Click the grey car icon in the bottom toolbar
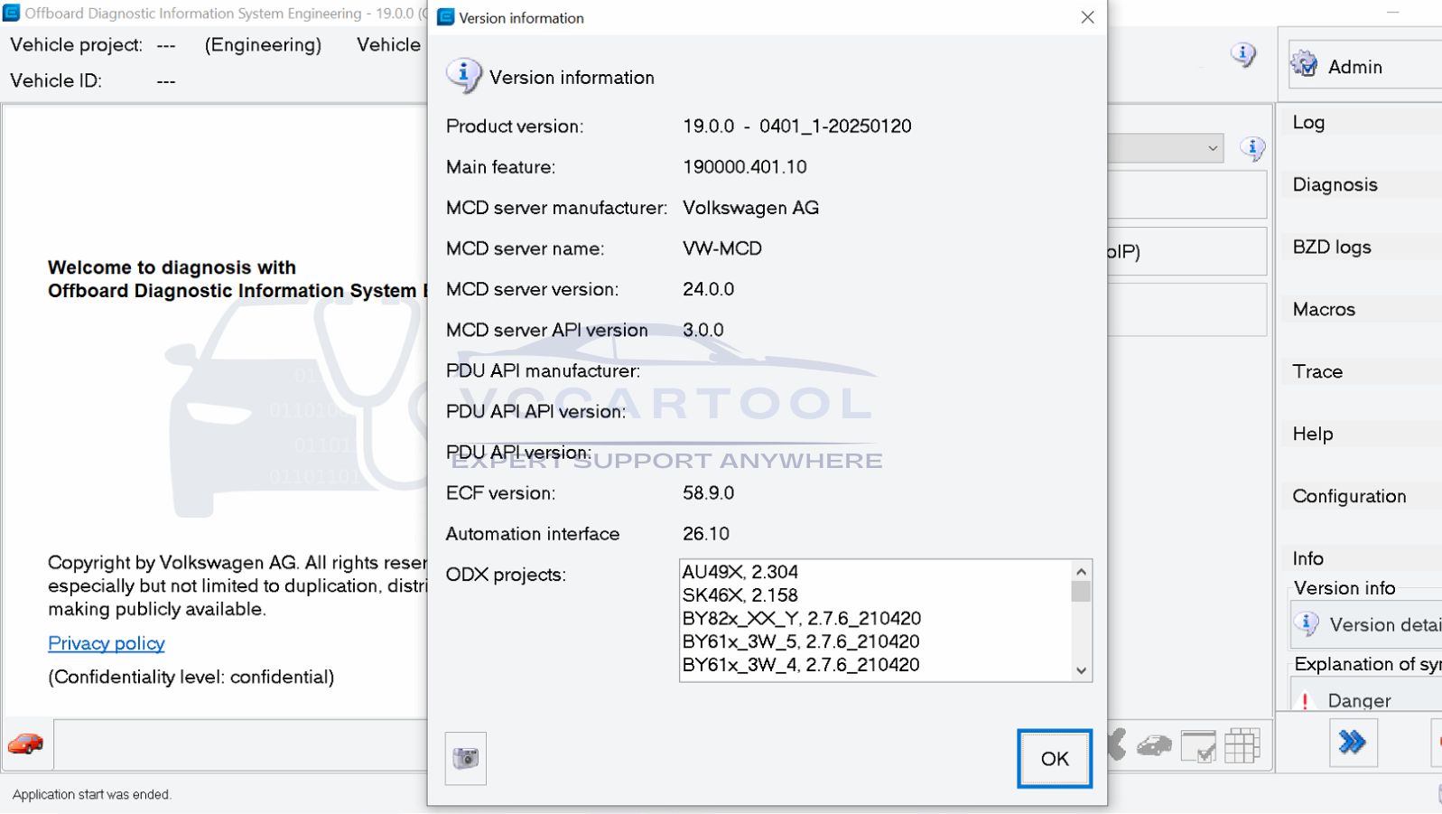The height and width of the screenshot is (814, 1442). coord(1154,745)
